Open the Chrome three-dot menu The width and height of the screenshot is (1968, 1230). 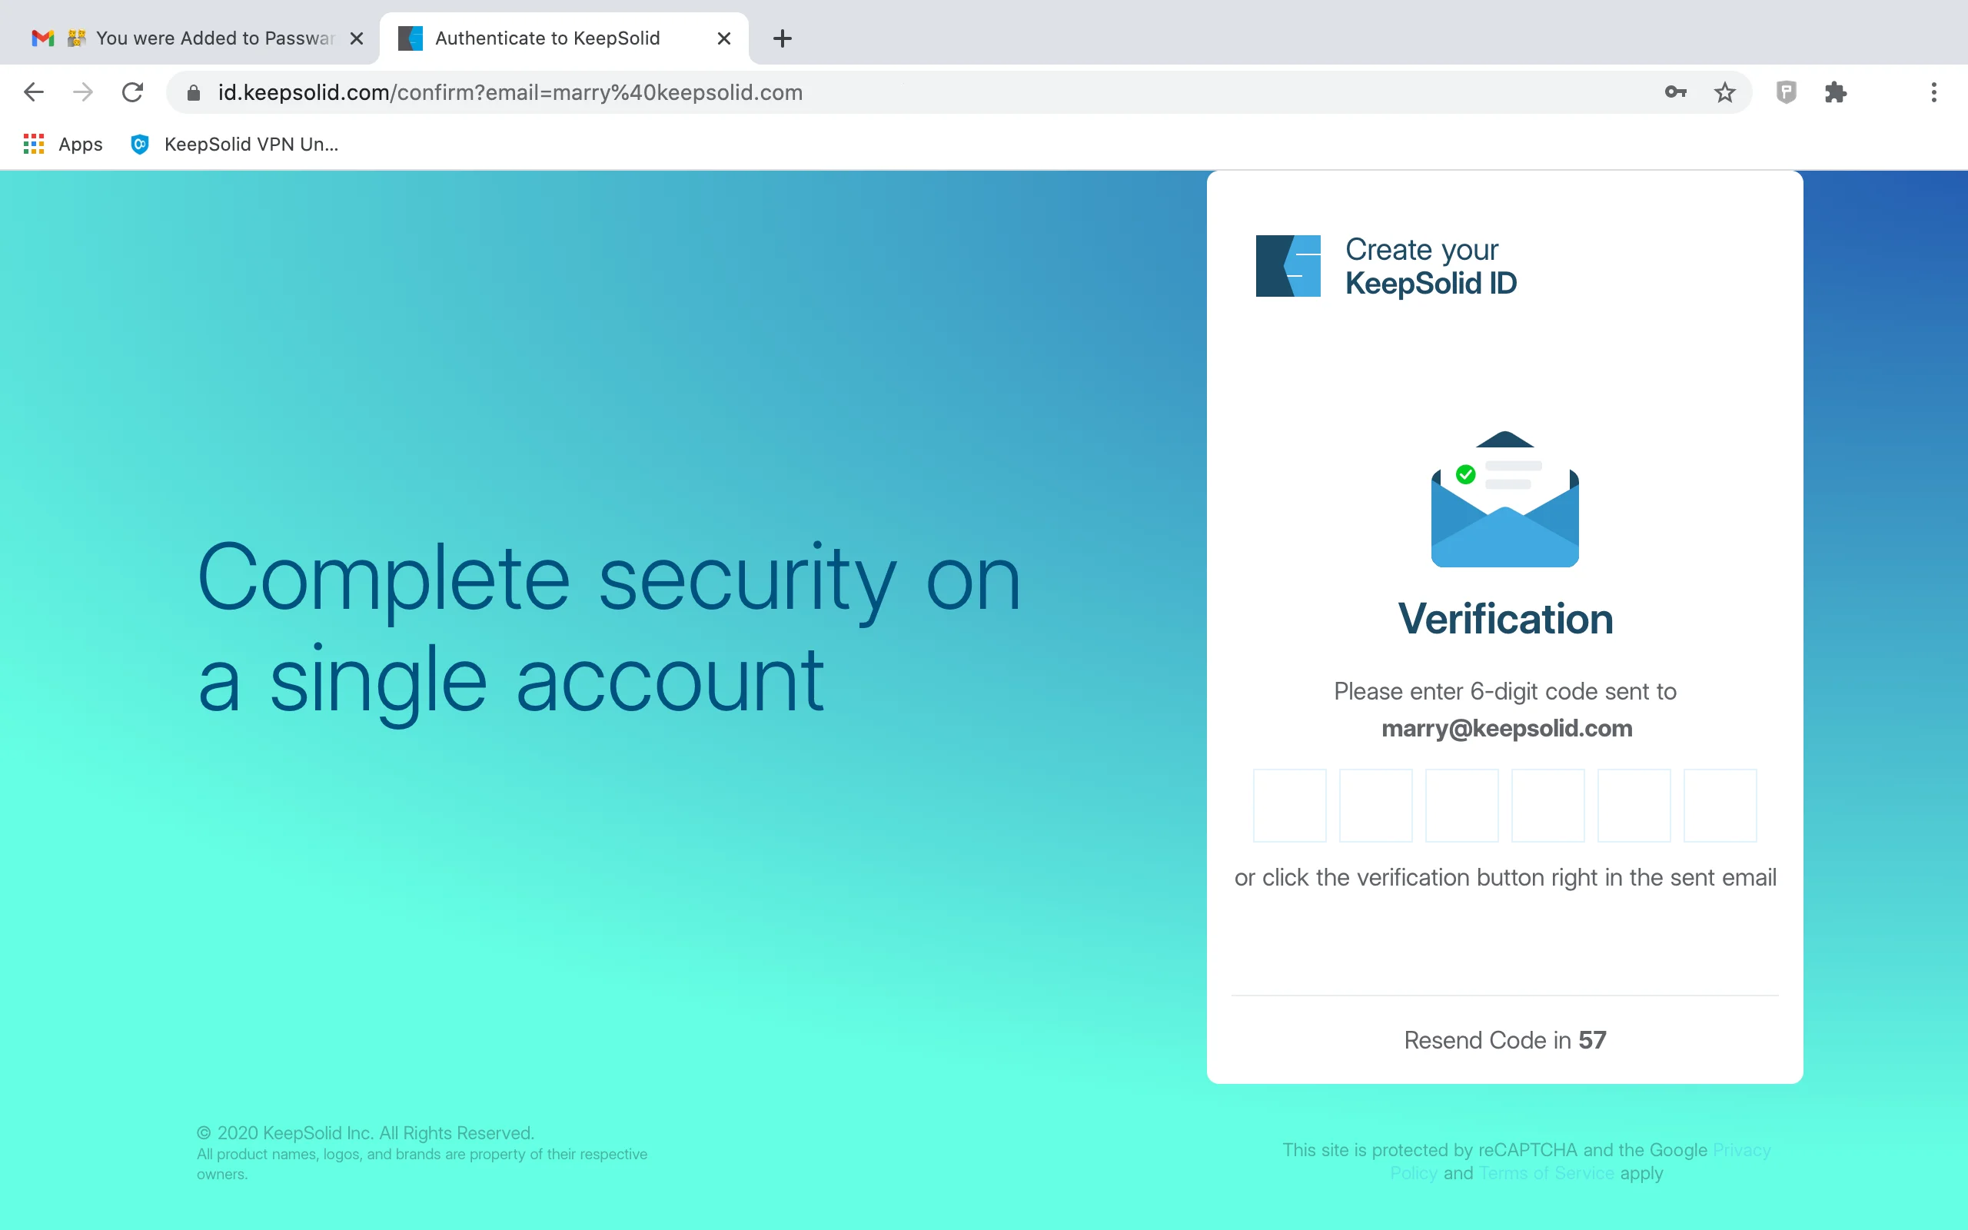(x=1934, y=92)
